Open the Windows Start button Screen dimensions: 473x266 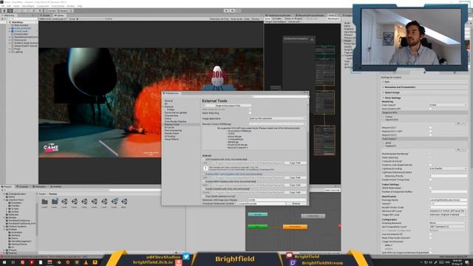click(4, 262)
